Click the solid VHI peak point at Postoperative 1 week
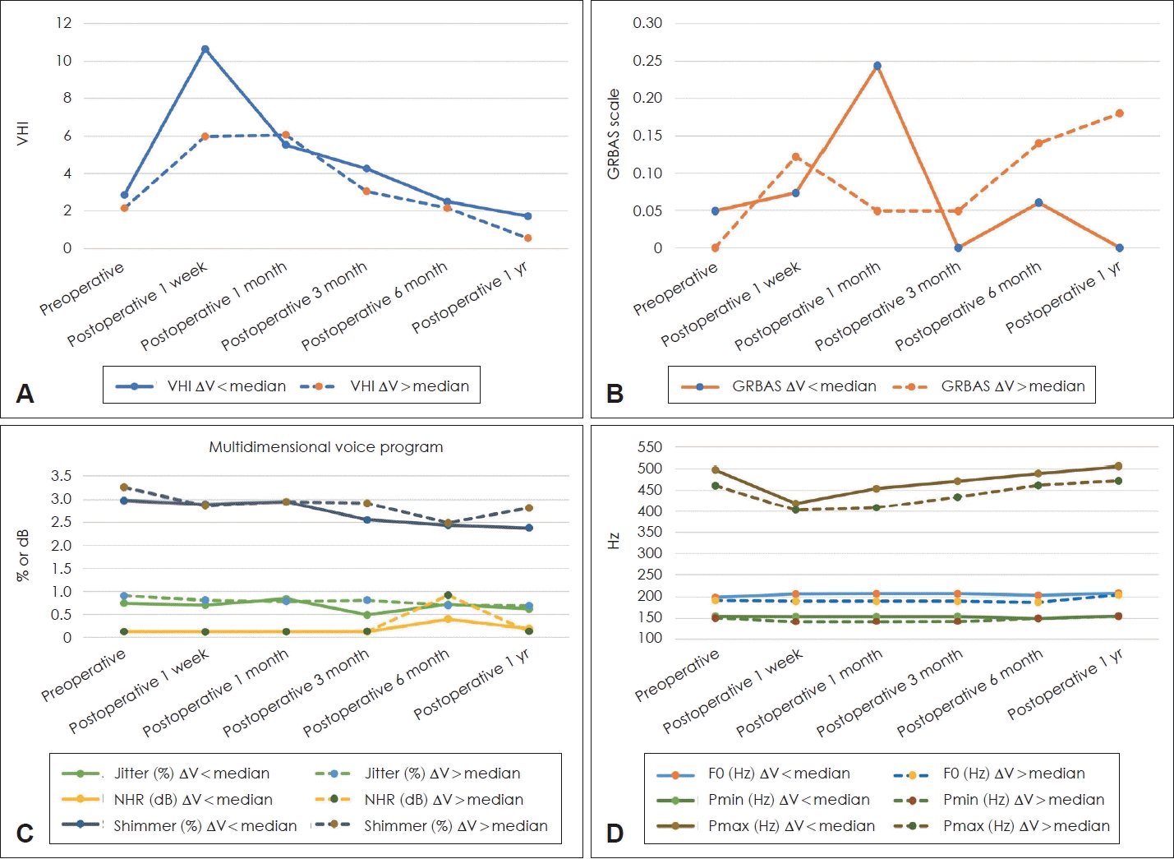 205,49
